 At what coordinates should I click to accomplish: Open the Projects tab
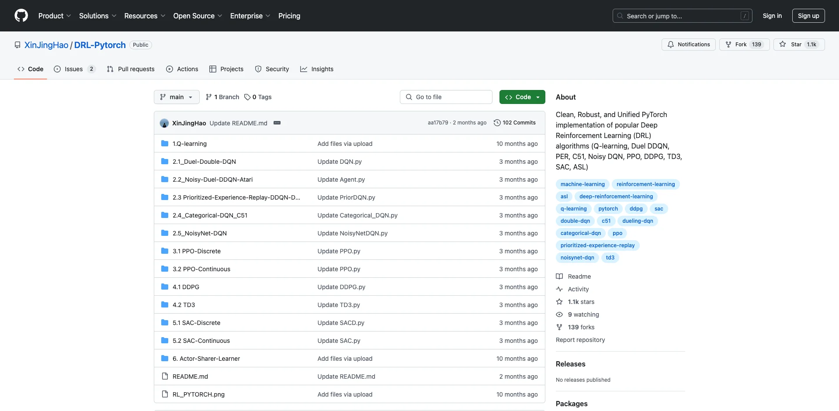coord(226,69)
